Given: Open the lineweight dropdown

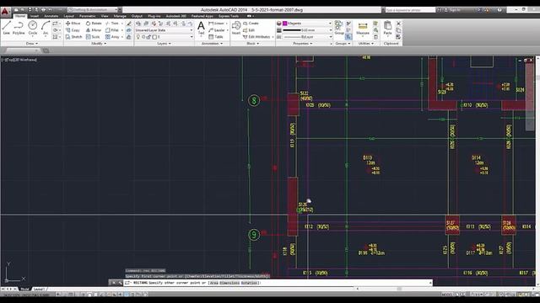Looking at the screenshot, I should click(307, 30).
